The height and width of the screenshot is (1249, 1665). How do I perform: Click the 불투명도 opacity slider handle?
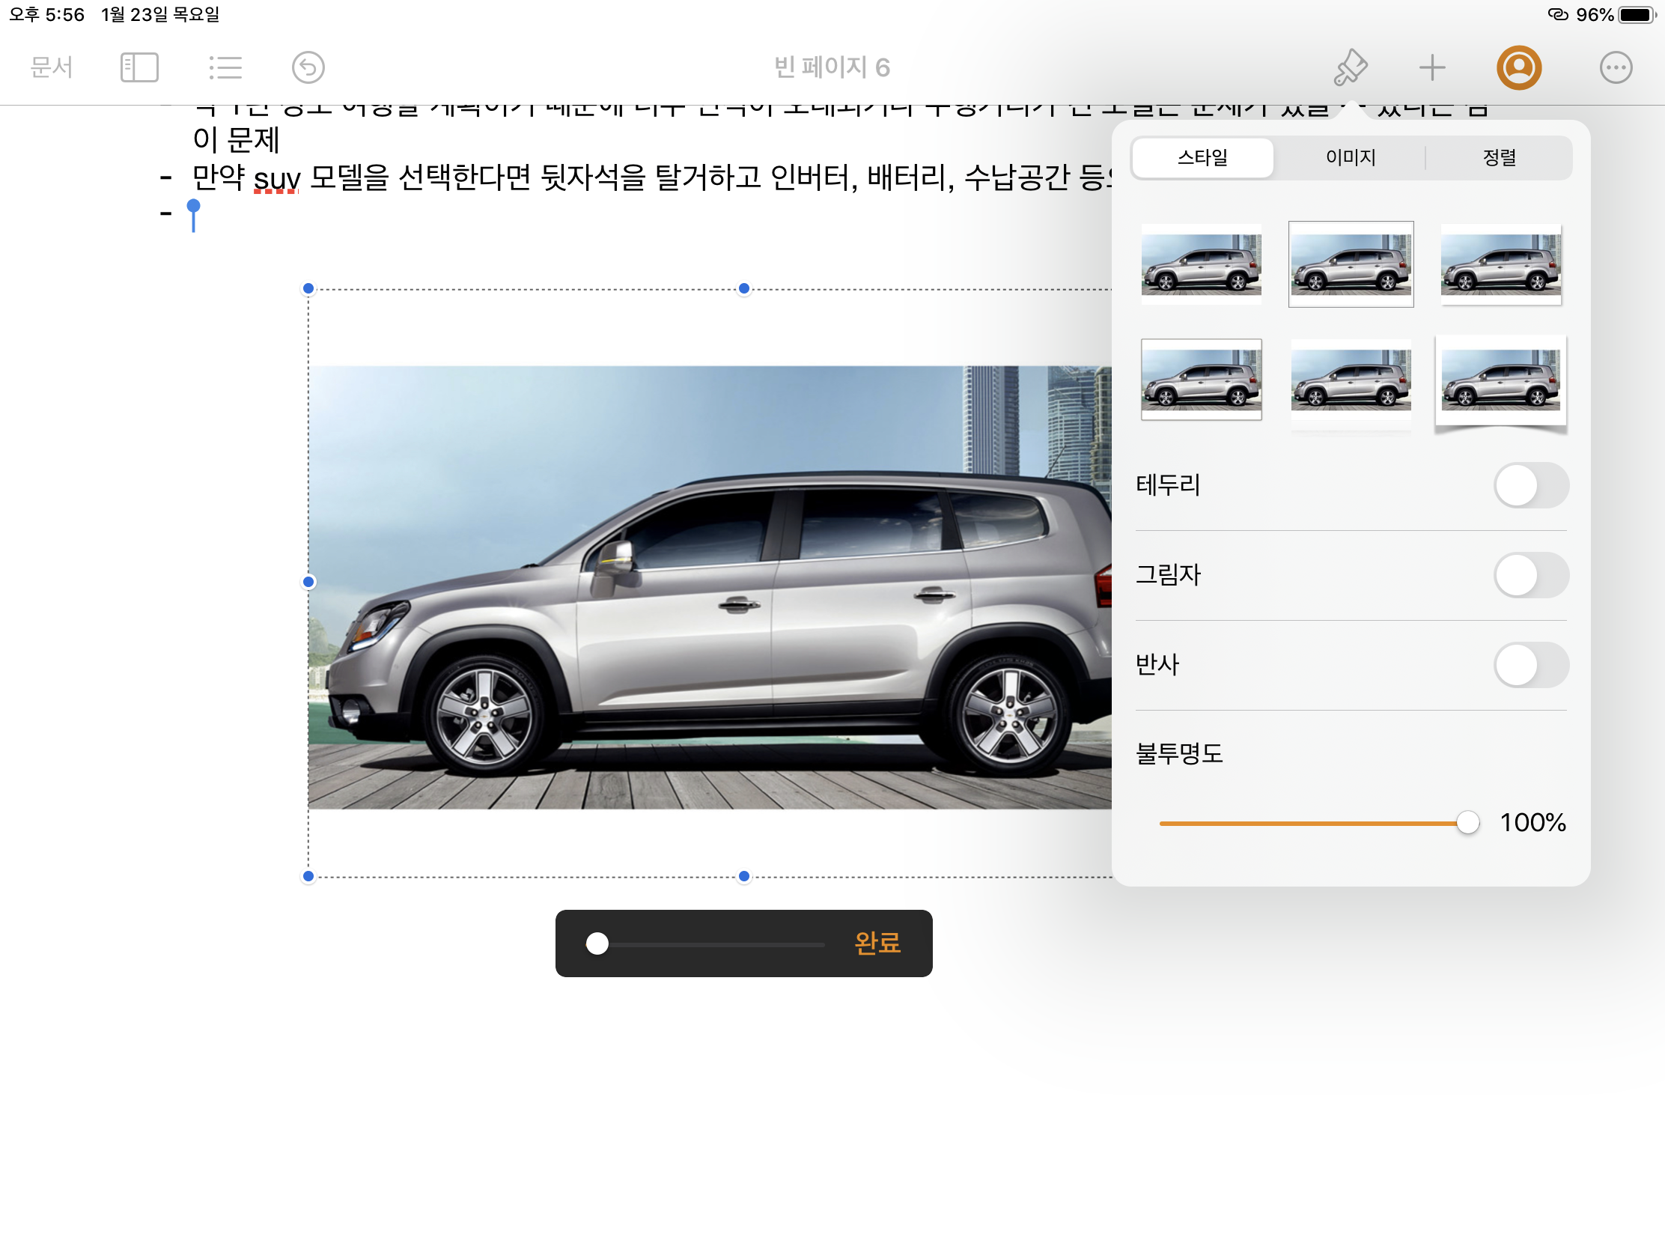tap(1467, 822)
